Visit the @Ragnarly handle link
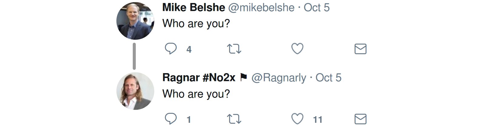 pos(279,78)
